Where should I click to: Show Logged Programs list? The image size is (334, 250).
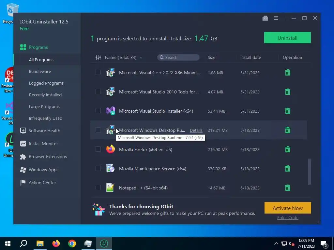tap(47, 83)
